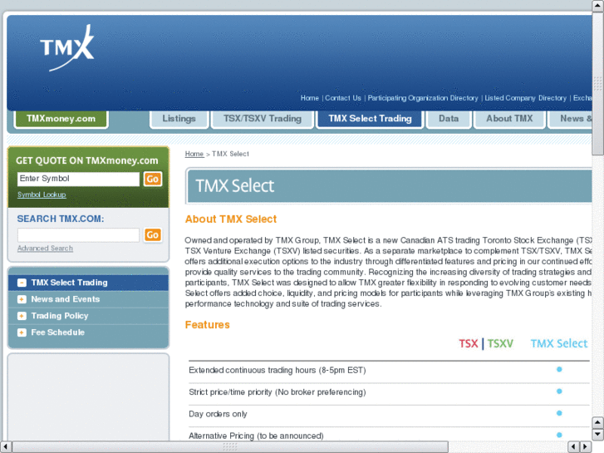Screen dimensions: 604x453
Task: Follow the Home link in top navigation
Action: [310, 98]
